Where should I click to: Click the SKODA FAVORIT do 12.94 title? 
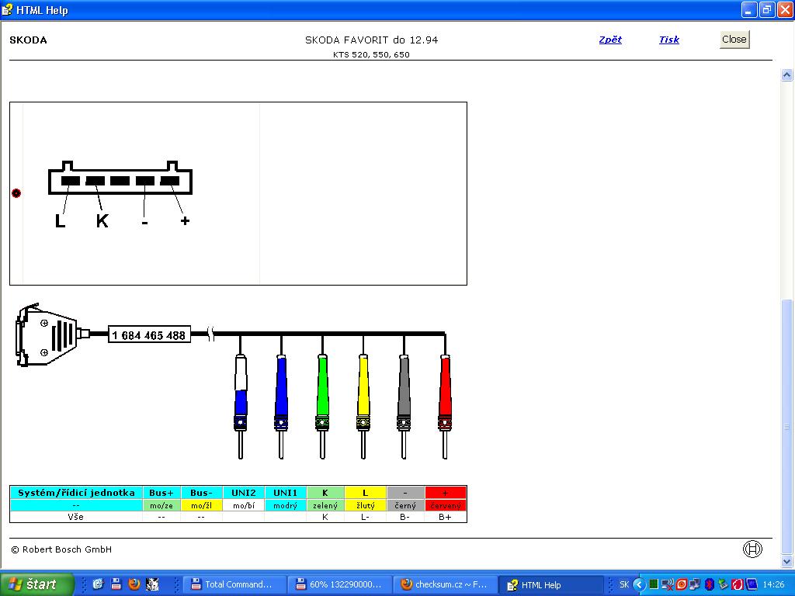pyautogui.click(x=371, y=40)
